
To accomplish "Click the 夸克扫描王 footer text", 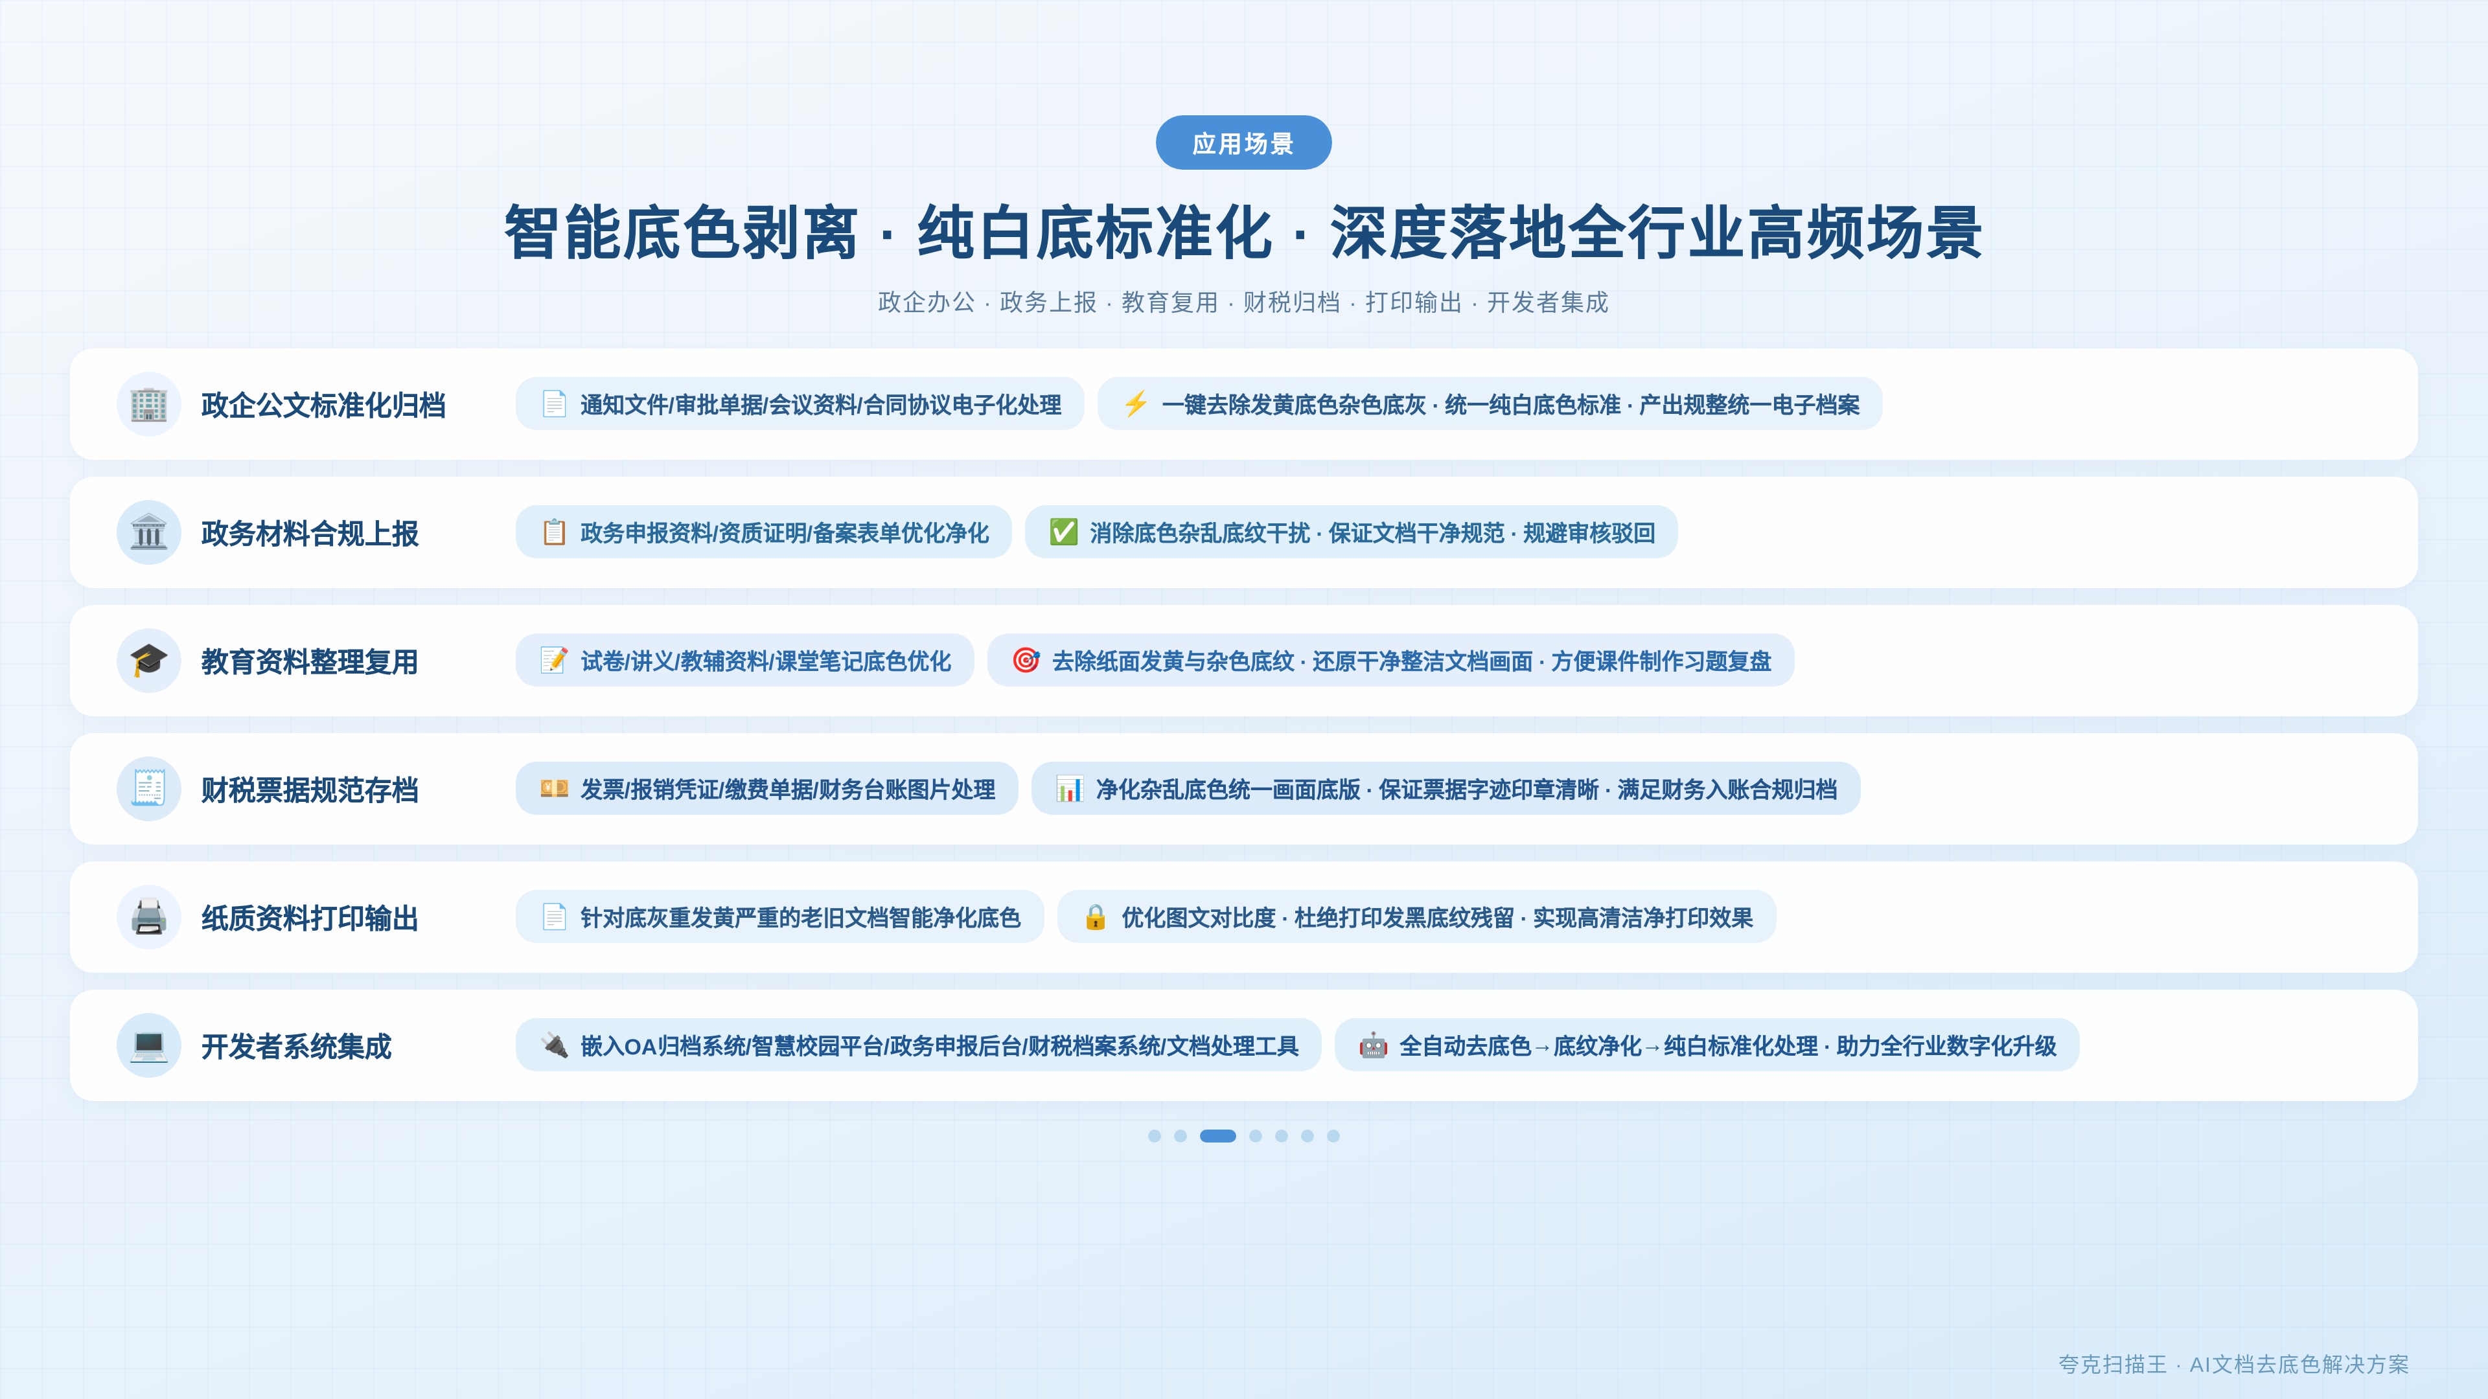I will pos(2112,1363).
